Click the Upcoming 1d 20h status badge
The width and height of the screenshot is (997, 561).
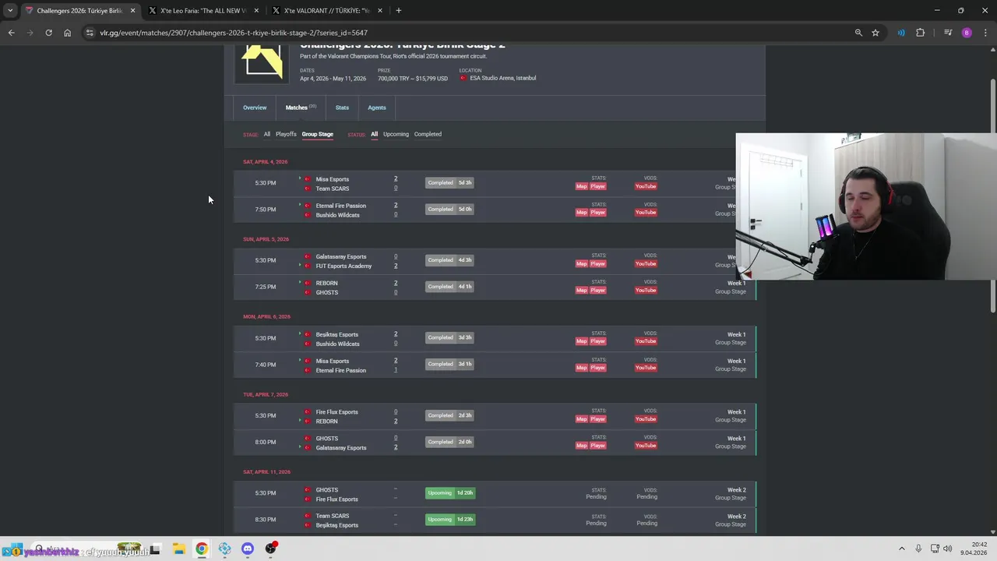point(449,493)
